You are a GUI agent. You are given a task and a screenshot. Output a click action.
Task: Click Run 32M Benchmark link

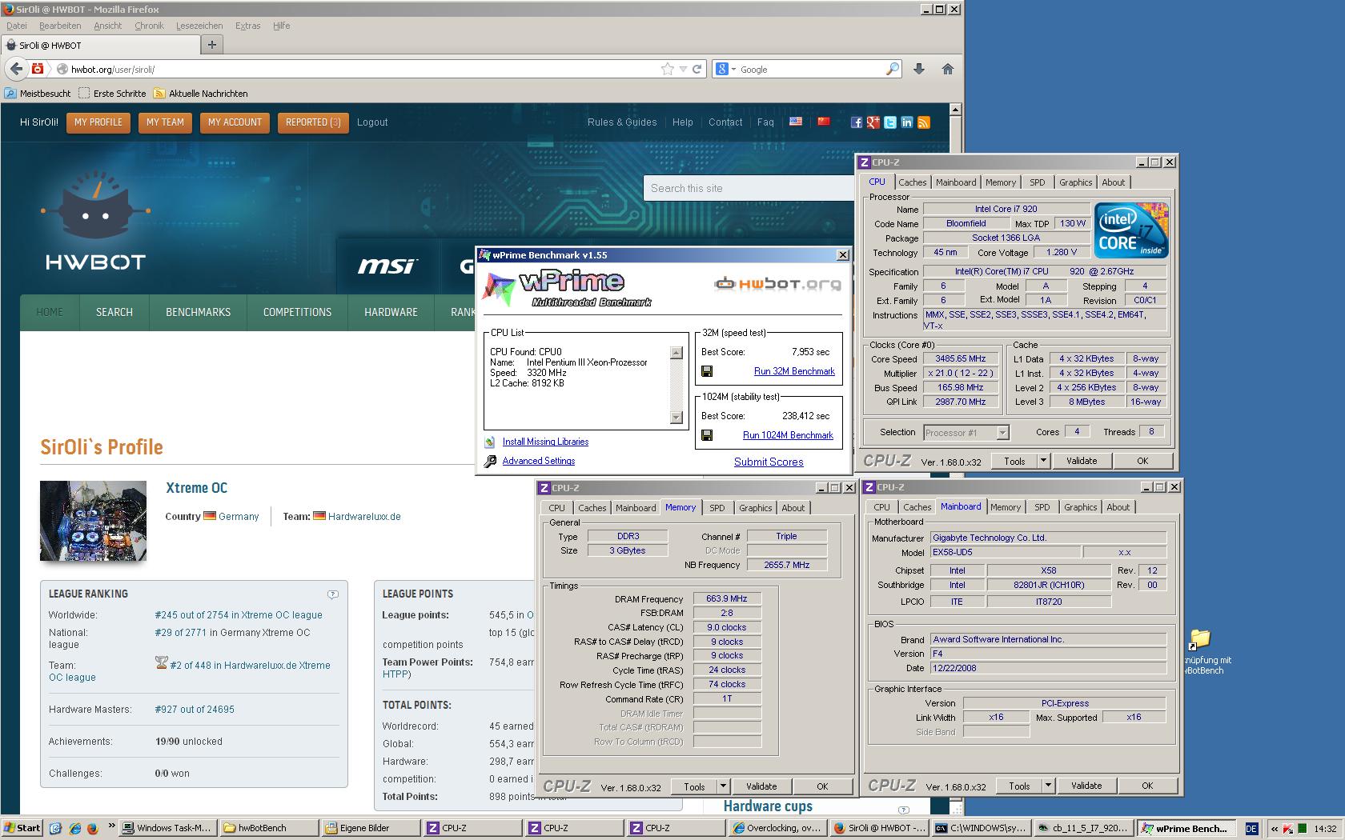(x=794, y=371)
